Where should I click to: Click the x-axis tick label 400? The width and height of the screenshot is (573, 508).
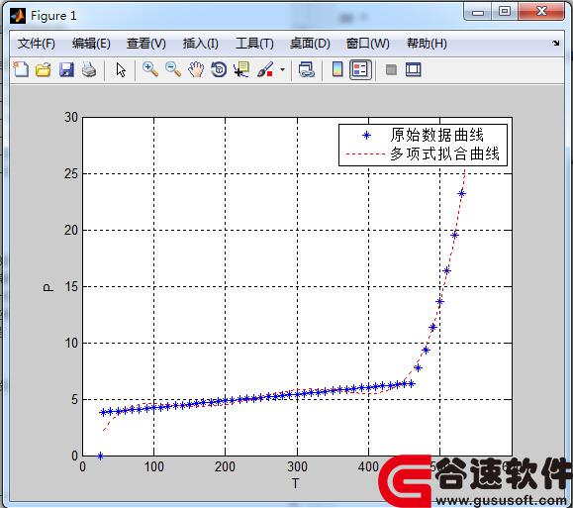tap(368, 466)
